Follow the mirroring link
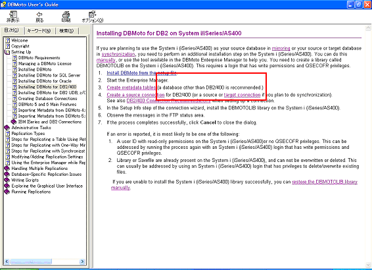 (281, 48)
